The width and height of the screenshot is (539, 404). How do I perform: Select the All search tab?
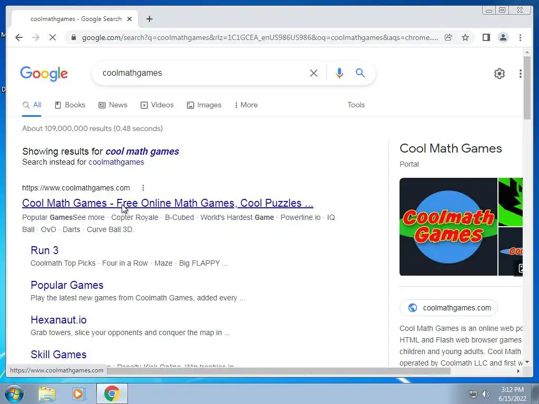pos(32,105)
